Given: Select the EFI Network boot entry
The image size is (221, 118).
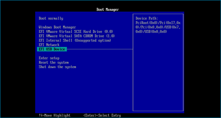Looking at the screenshot, I should pos(49,45).
